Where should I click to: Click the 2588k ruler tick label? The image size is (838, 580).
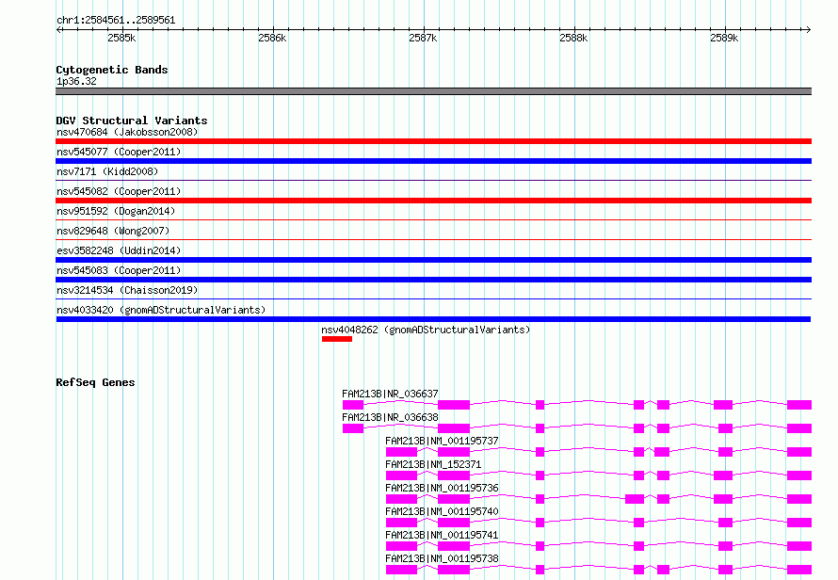[x=573, y=38]
